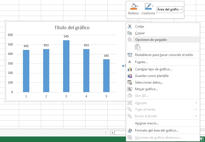Click the horizontal scrollbar left arrow
This screenshot has height=142, width=205.
[x=112, y=133]
